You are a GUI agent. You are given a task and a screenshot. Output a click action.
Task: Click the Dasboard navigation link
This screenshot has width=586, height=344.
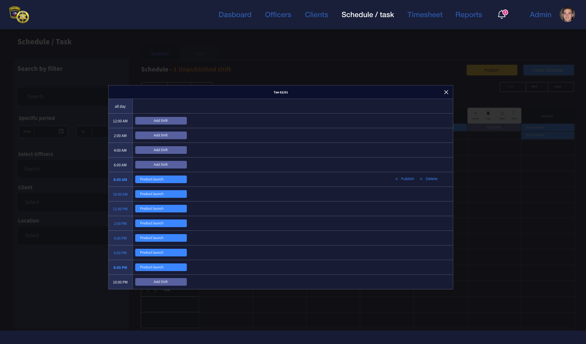click(x=235, y=15)
